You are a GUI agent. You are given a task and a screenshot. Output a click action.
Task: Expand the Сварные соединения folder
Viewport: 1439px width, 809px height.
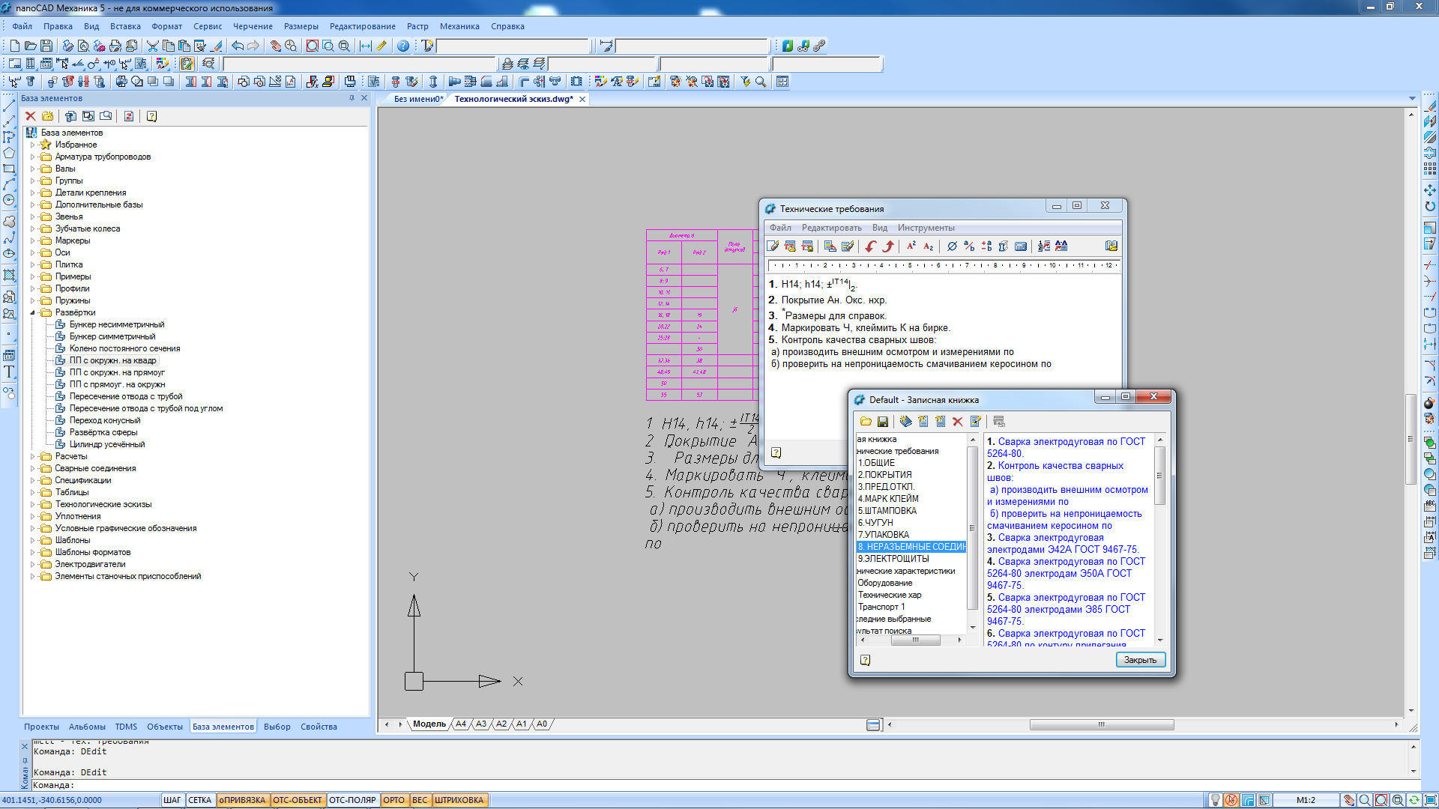(32, 468)
